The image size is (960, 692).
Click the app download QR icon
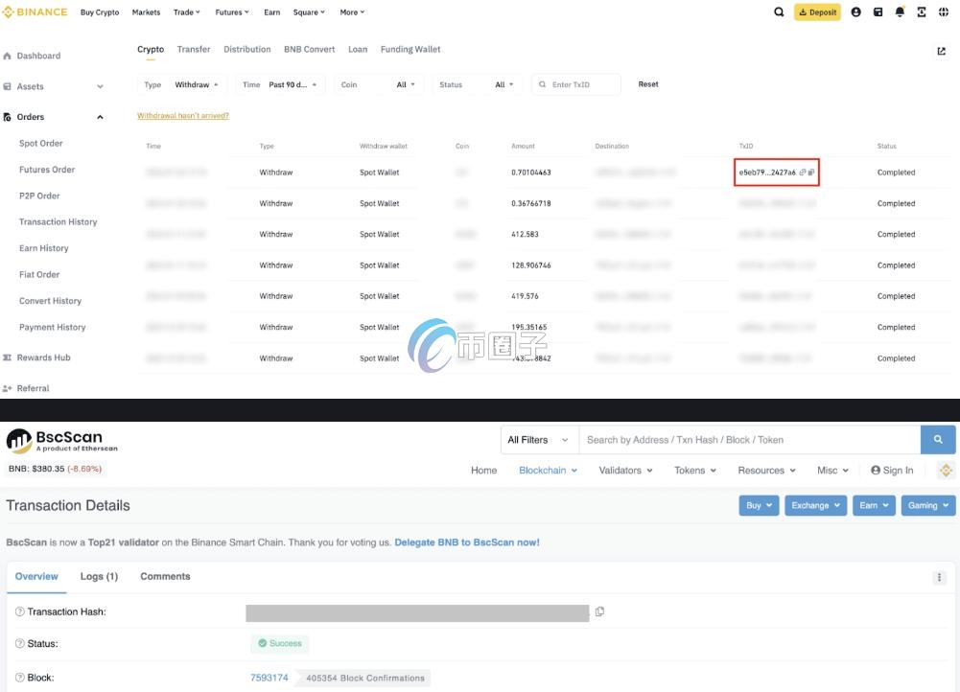click(922, 12)
